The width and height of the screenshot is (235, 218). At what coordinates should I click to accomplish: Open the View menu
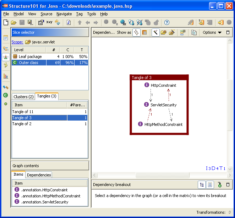coord(32,14)
